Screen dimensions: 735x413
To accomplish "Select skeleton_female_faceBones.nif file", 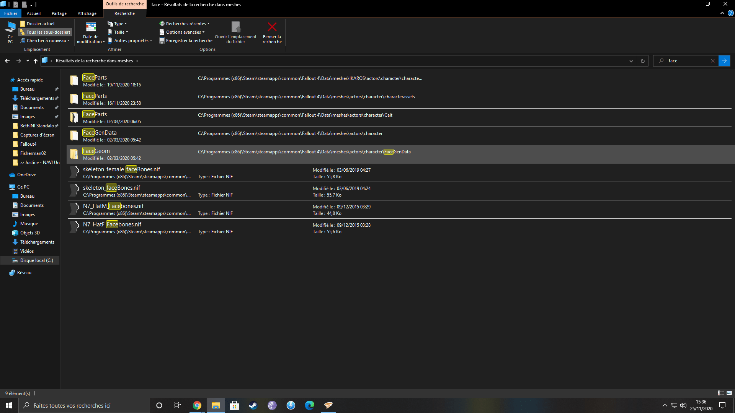I will 399,173.
